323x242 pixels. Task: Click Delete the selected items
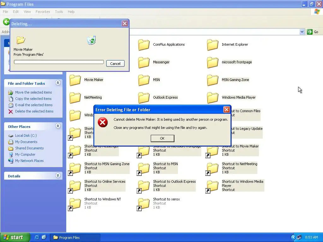click(x=34, y=111)
